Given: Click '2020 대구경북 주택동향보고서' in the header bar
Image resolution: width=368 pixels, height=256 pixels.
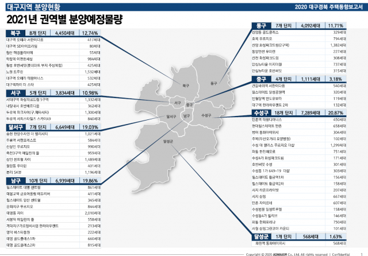Looking at the screenshot, I should pyautogui.click(x=328, y=7).
